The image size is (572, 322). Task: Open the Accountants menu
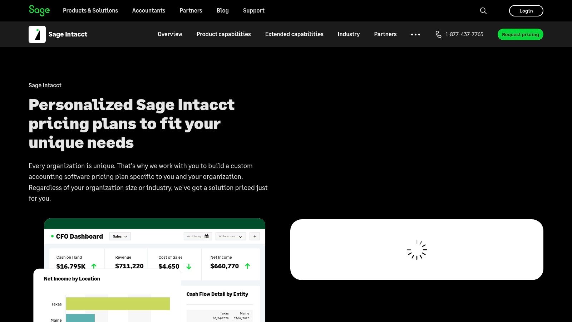click(148, 11)
